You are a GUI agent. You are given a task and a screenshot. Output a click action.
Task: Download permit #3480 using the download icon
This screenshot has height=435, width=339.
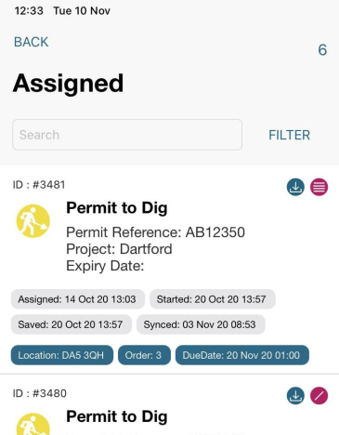(x=295, y=396)
